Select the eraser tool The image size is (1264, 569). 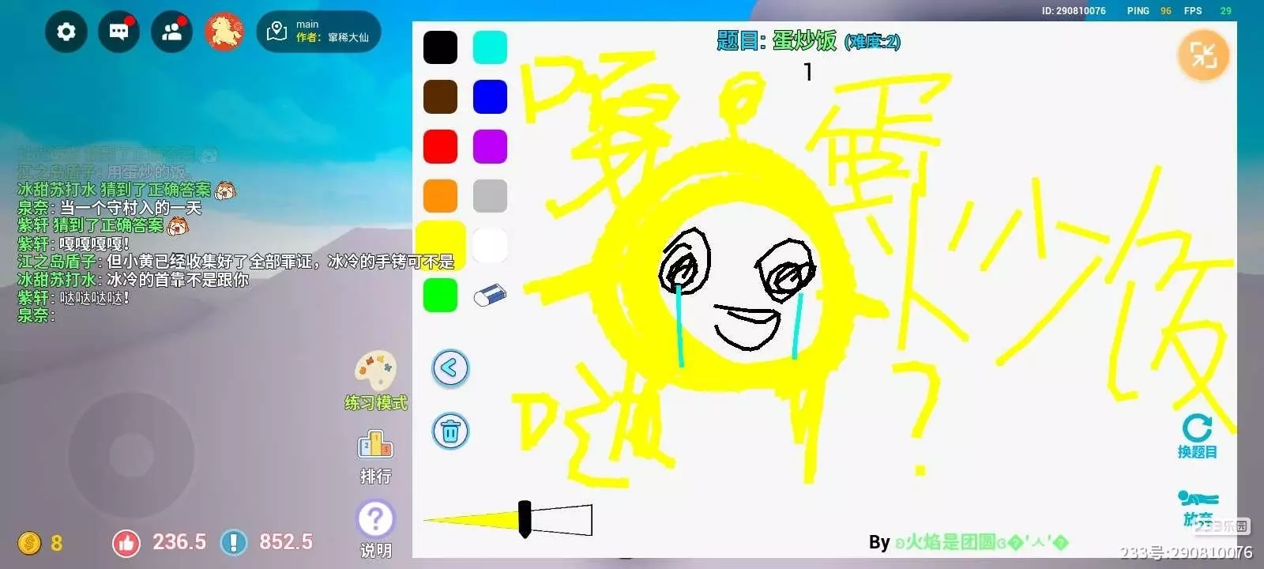(x=490, y=296)
